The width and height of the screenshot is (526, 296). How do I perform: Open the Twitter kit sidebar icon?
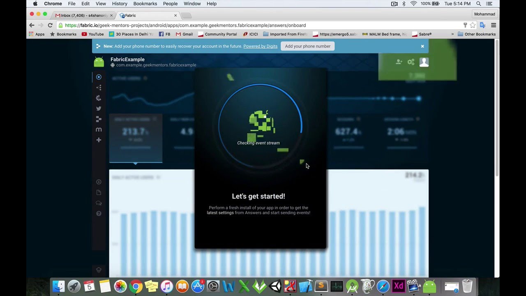tap(99, 109)
